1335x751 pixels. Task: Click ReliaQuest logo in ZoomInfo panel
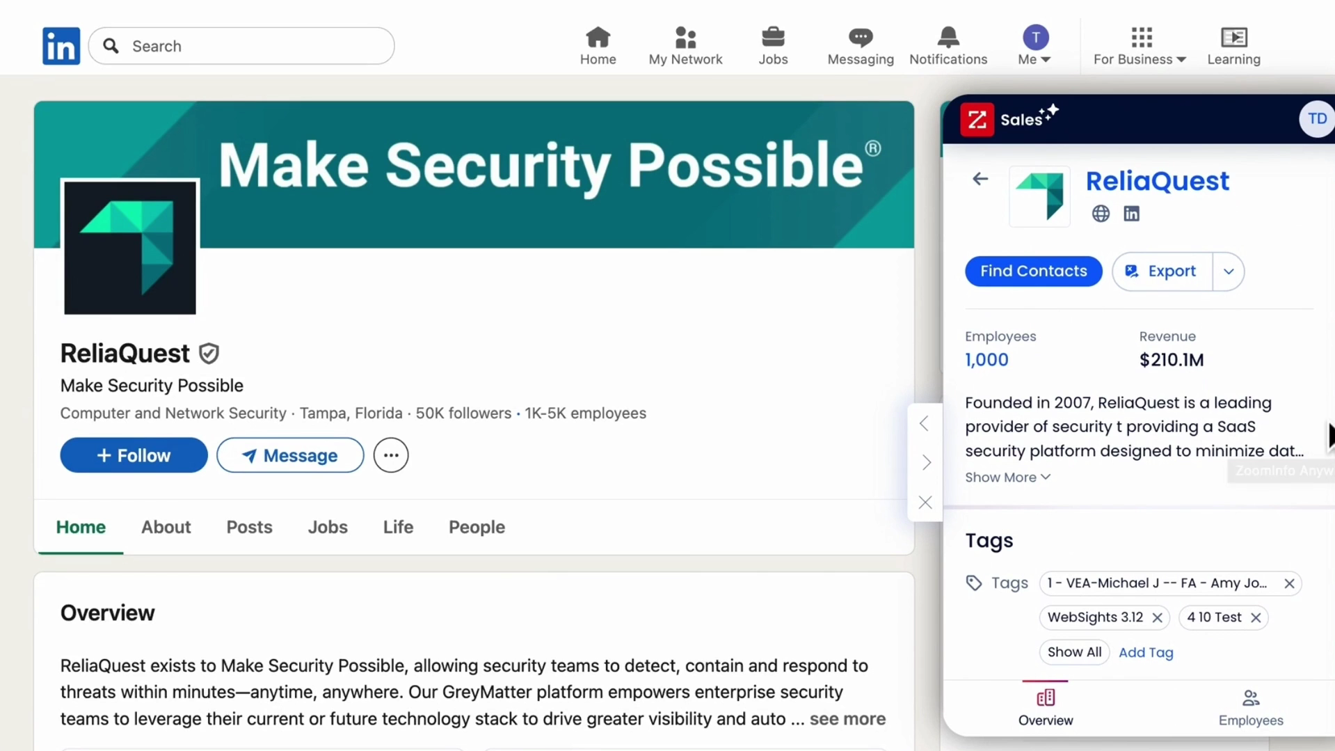1039,196
